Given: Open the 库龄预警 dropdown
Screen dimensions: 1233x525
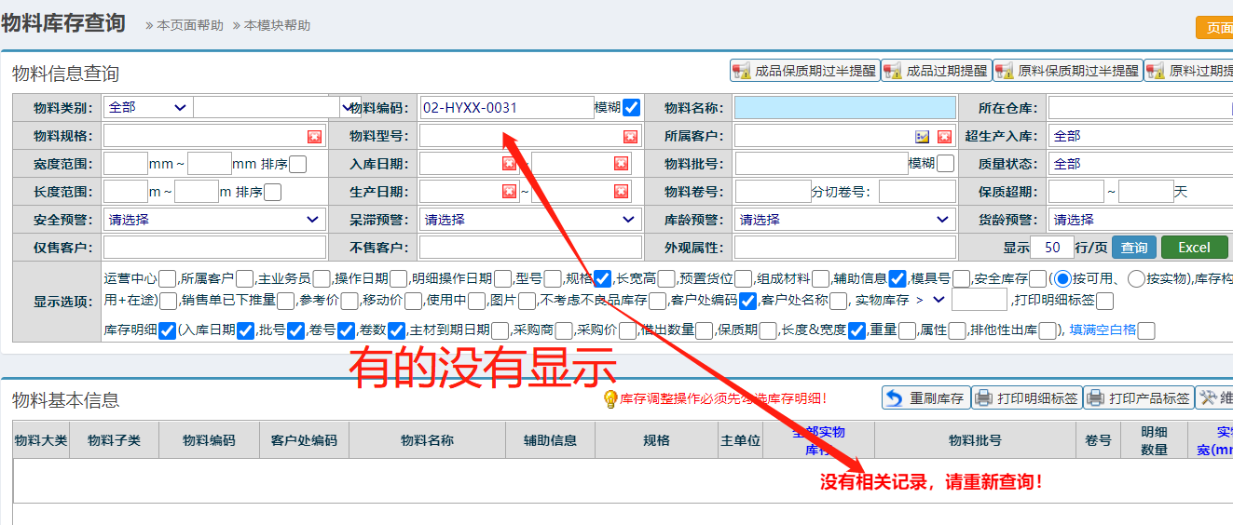Looking at the screenshot, I should point(844,220).
